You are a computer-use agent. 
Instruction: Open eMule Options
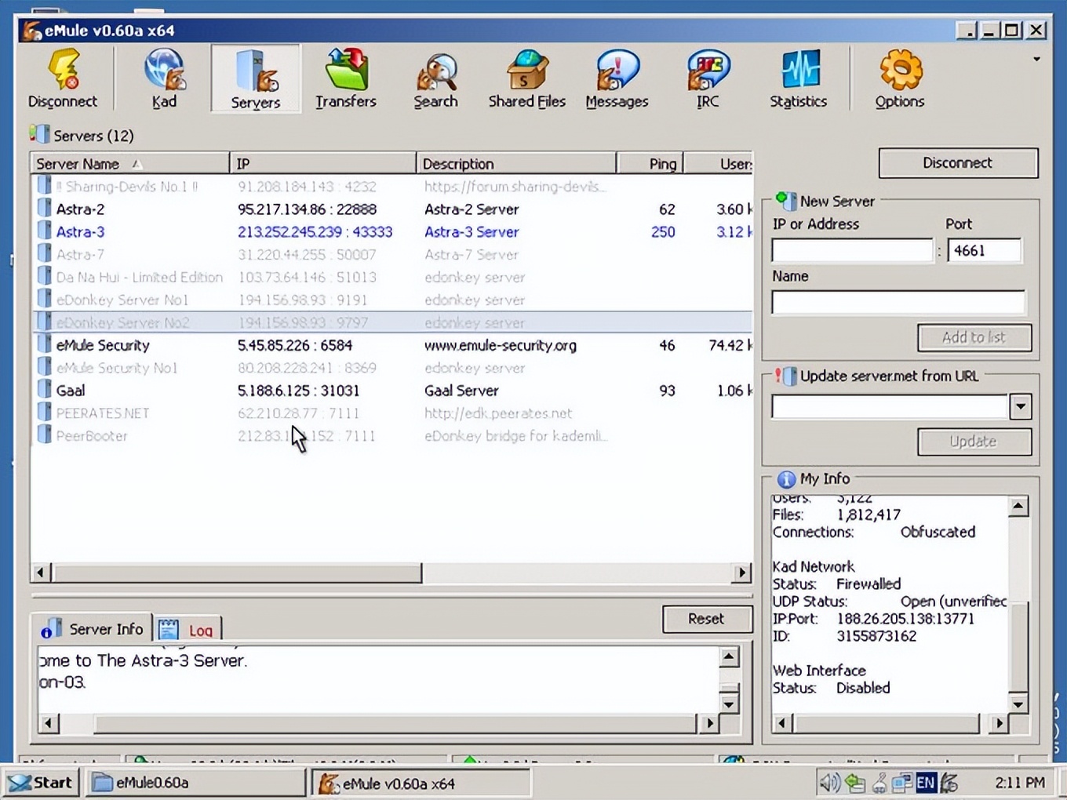pos(899,78)
